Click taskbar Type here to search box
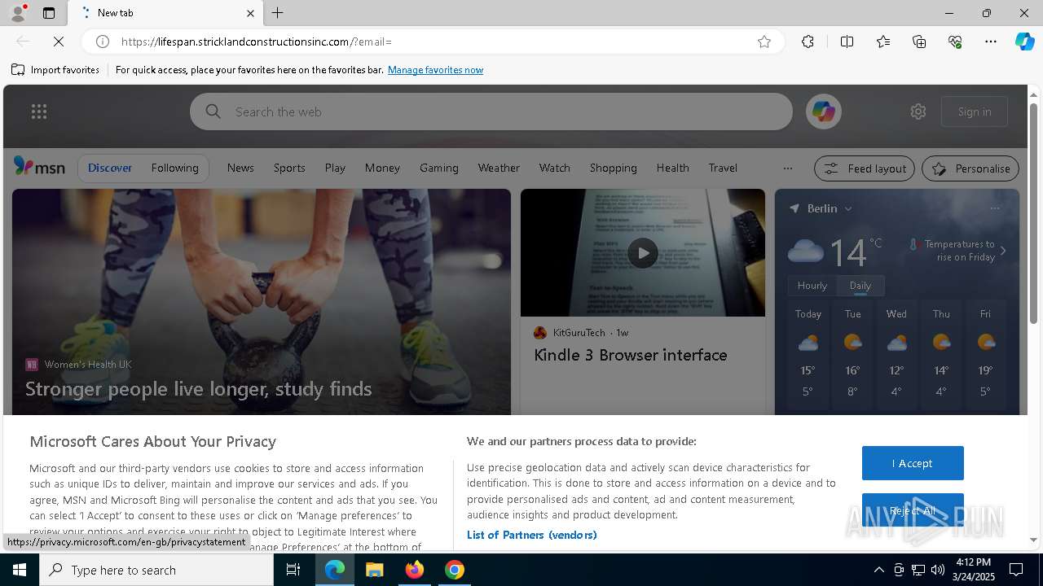 click(x=156, y=570)
